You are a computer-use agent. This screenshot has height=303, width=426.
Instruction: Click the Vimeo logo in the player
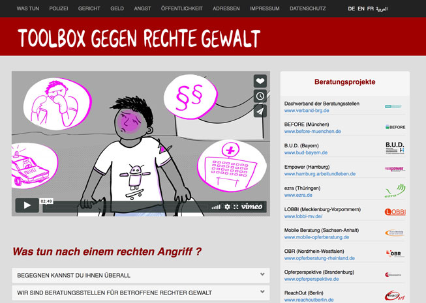coord(252,207)
